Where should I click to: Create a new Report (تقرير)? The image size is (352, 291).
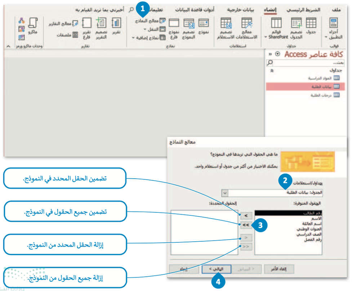point(116,26)
